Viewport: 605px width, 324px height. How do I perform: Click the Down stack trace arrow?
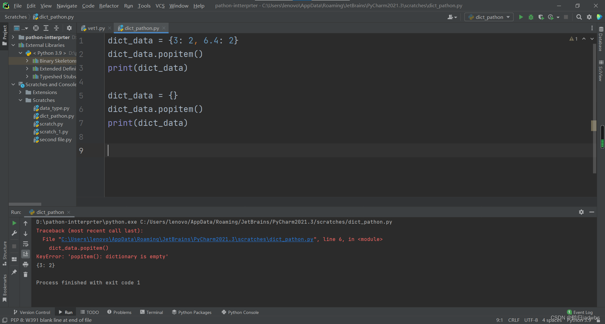pyautogui.click(x=26, y=233)
